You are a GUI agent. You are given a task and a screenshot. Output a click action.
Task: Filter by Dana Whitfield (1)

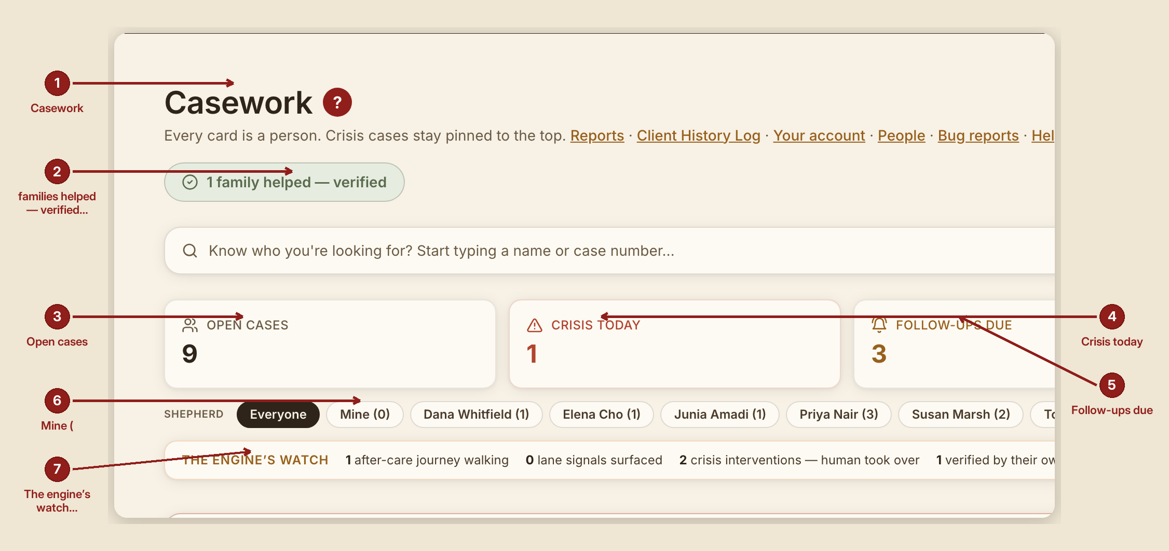coord(477,415)
